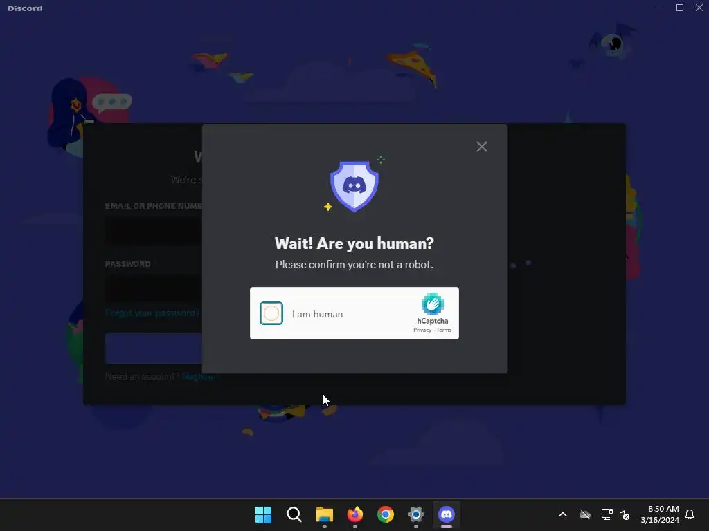
Task: Open the hCaptcha Privacy link
Action: (422, 330)
